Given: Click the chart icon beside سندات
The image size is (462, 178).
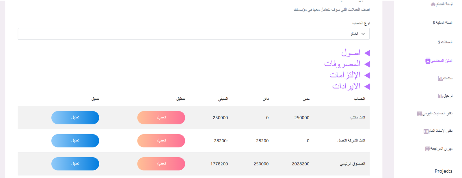Looking at the screenshot, I should coord(440,78).
